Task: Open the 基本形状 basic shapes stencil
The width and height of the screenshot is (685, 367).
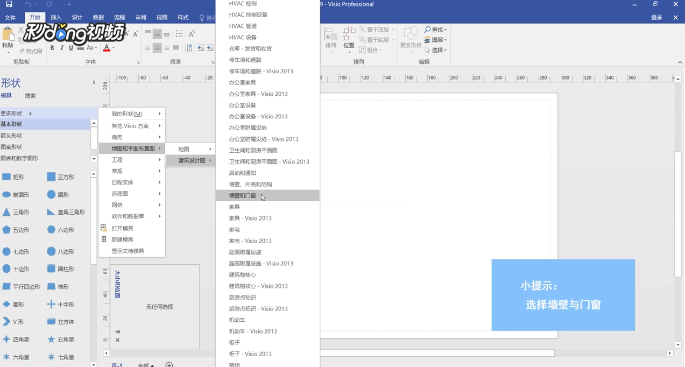Action: click(x=45, y=124)
